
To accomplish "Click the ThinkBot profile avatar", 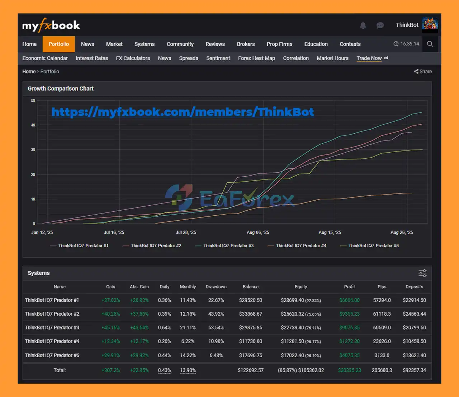I will (x=430, y=24).
